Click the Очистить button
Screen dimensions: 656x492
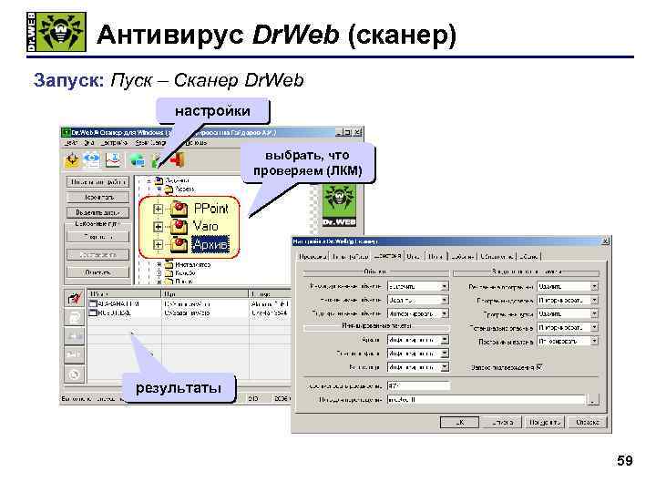97,272
